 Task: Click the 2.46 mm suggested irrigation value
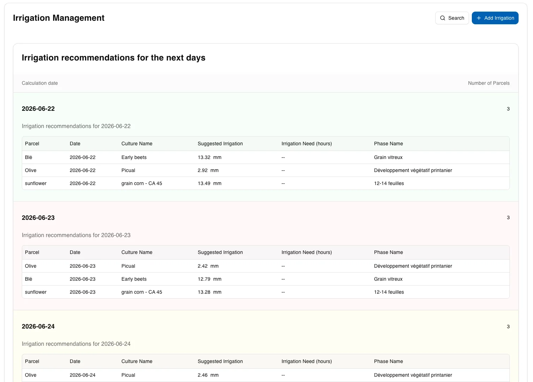click(x=208, y=375)
